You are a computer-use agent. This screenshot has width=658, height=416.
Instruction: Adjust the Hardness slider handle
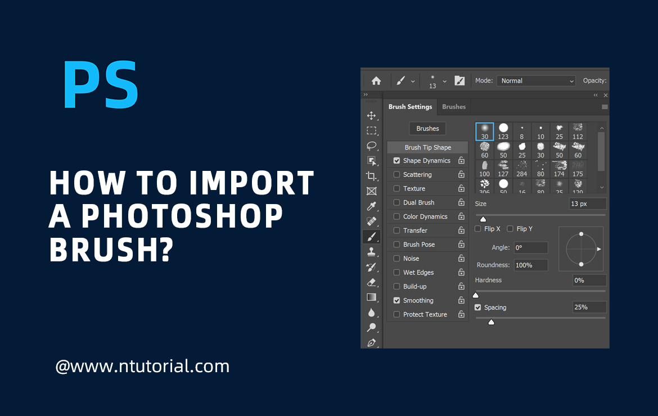(475, 295)
